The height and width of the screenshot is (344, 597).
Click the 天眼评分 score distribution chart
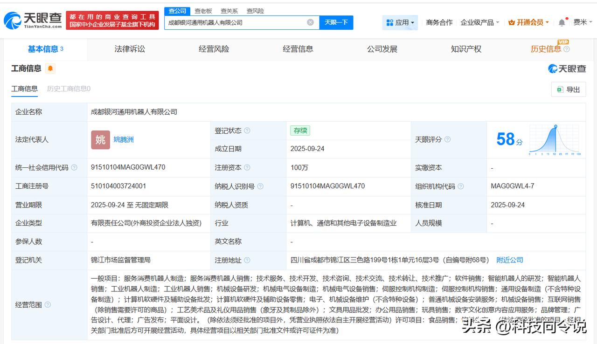tap(555, 140)
